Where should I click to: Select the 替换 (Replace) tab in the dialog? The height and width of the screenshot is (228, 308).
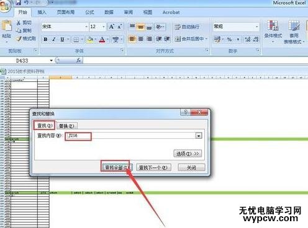[67, 126]
